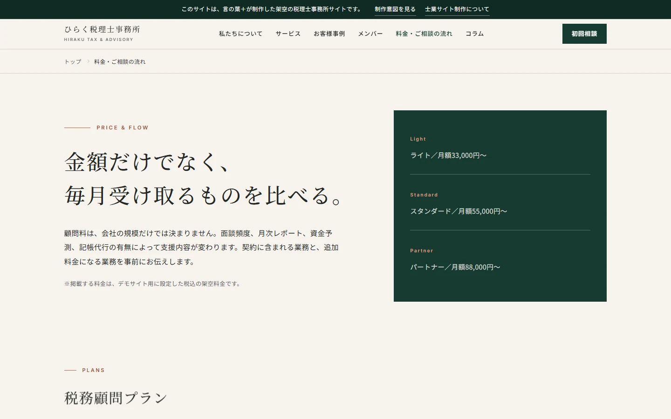
Task: Click the 顧問料は、会社の規模 paragraph
Action: tap(201, 248)
